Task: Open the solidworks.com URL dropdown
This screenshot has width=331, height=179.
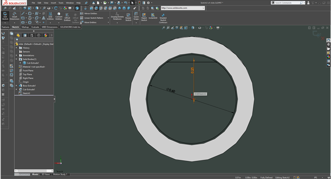Action: tap(203, 8)
